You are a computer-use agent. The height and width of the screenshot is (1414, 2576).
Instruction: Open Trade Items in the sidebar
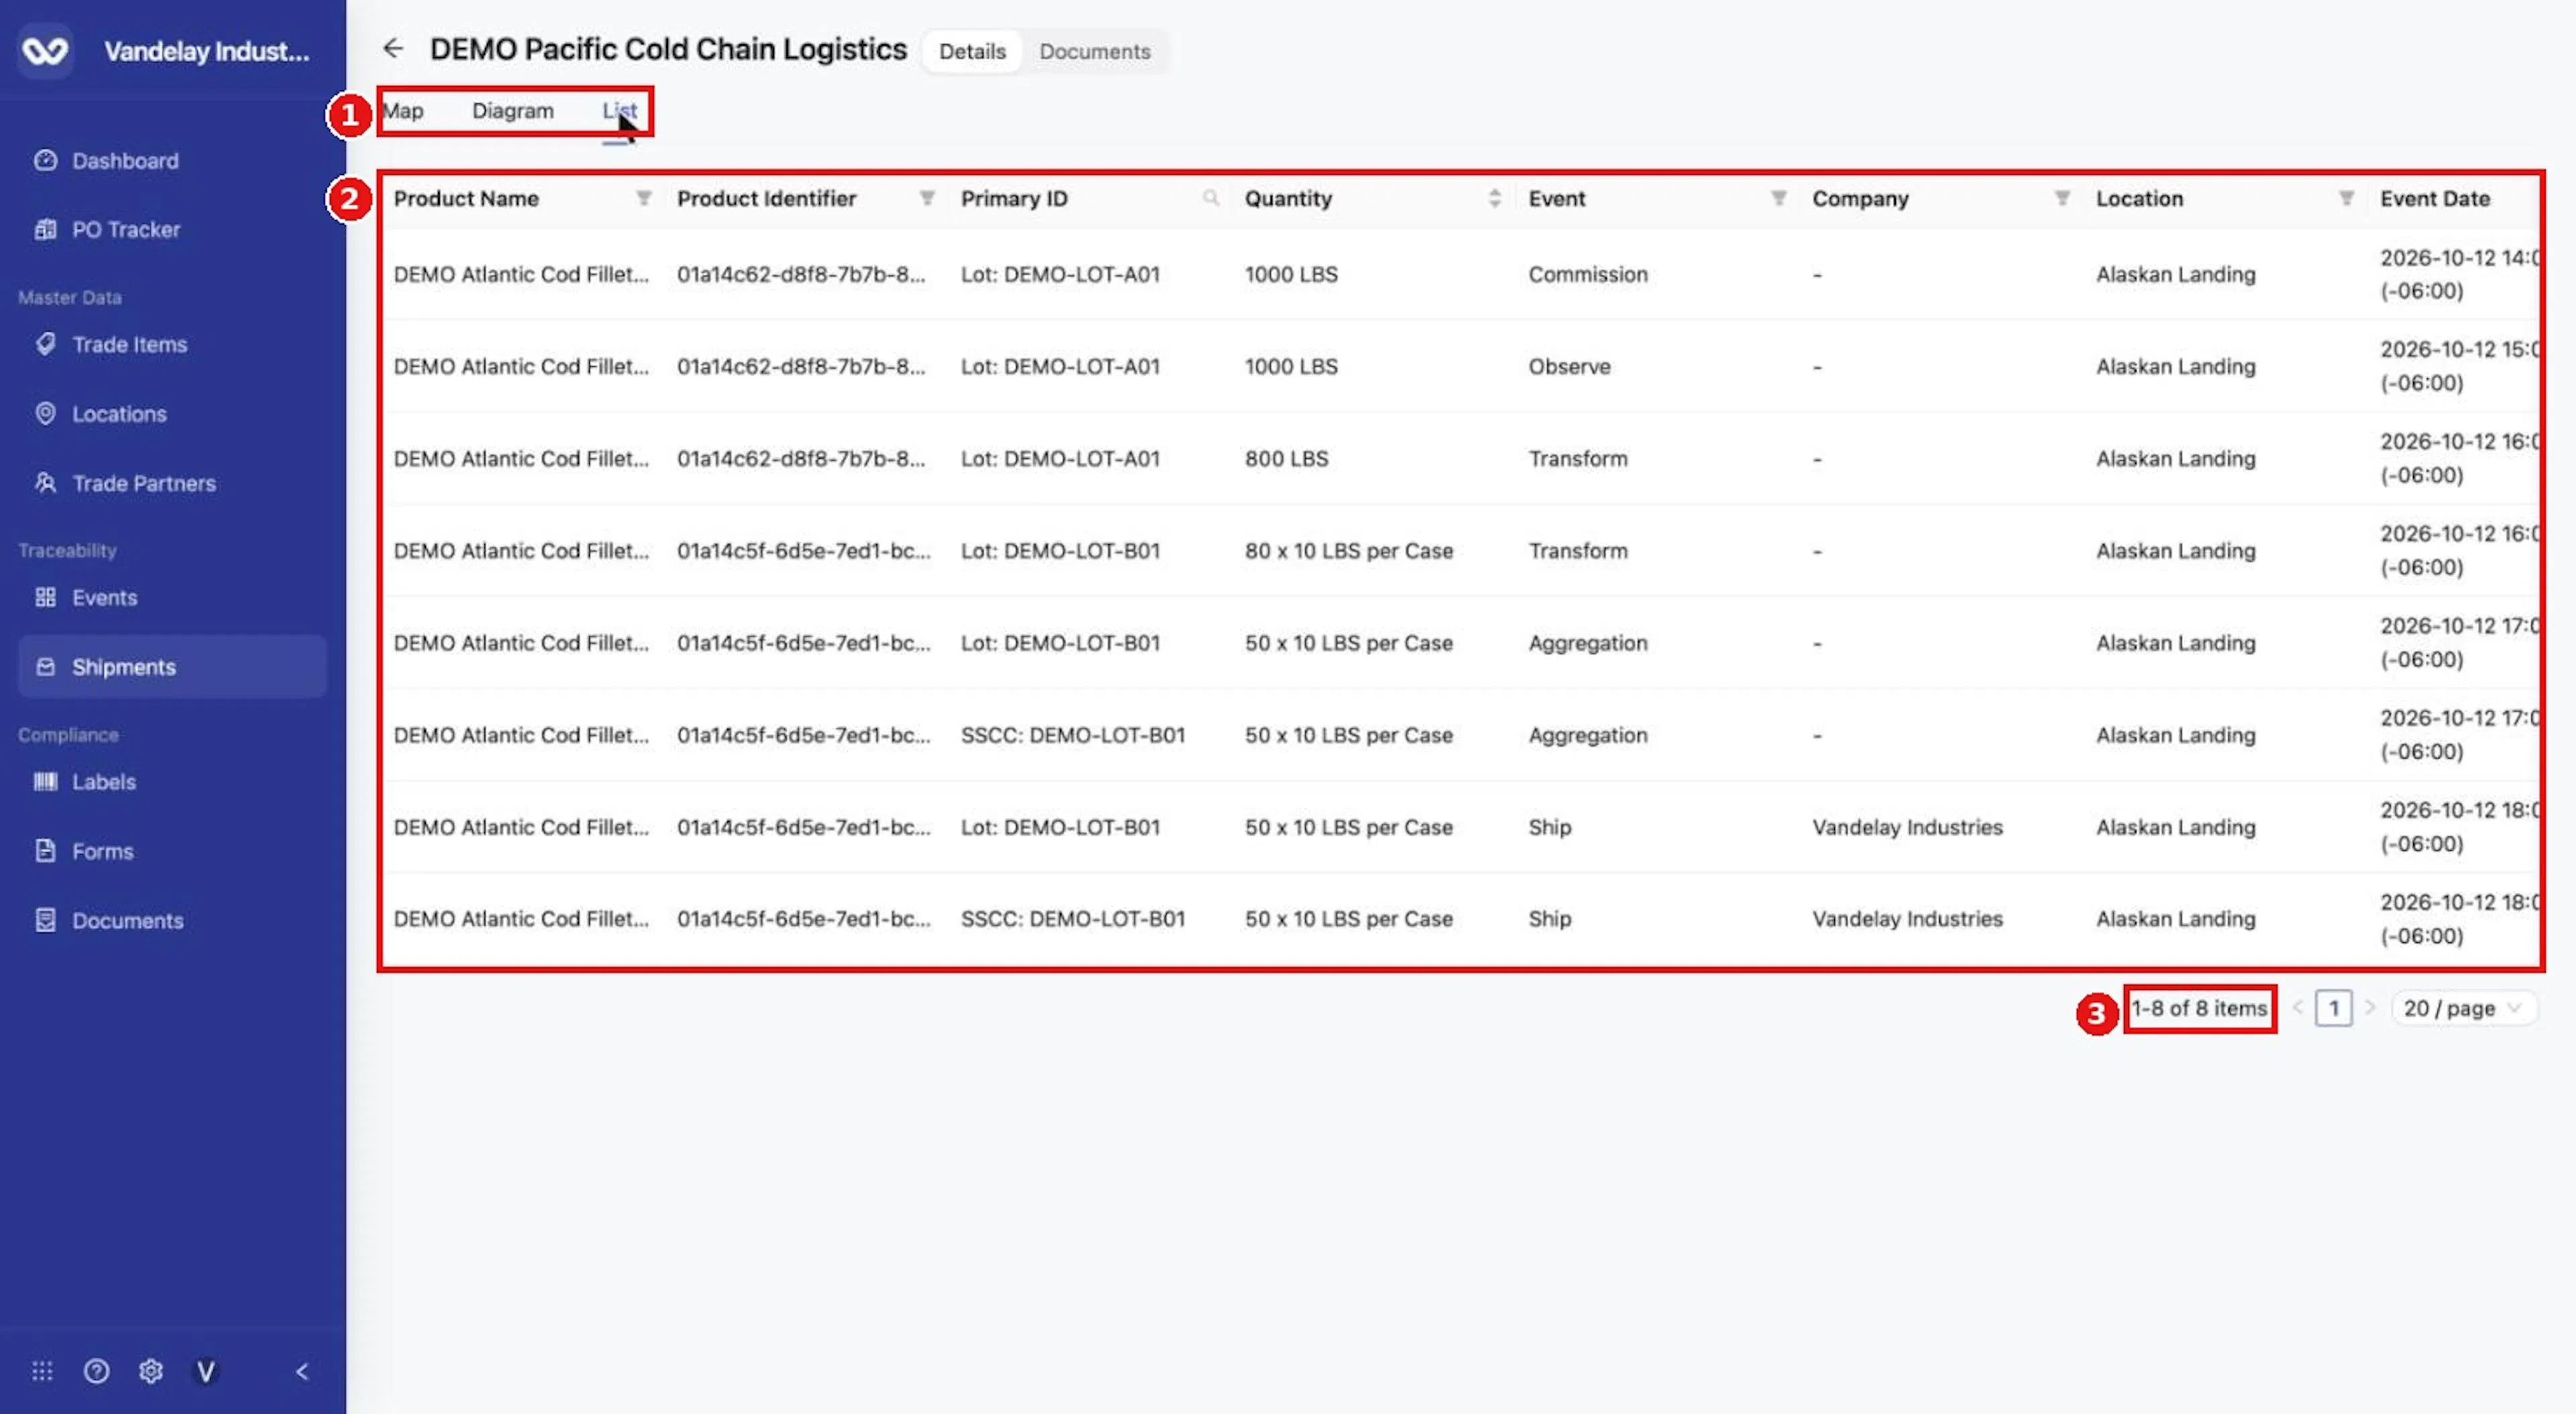click(x=172, y=344)
